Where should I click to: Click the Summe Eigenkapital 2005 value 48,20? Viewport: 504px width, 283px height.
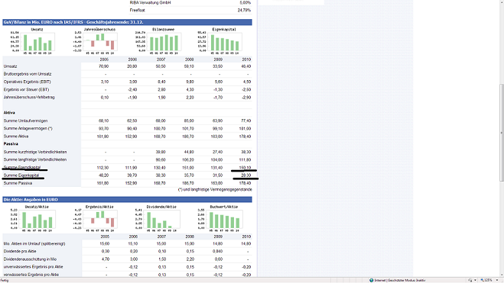(x=103, y=175)
